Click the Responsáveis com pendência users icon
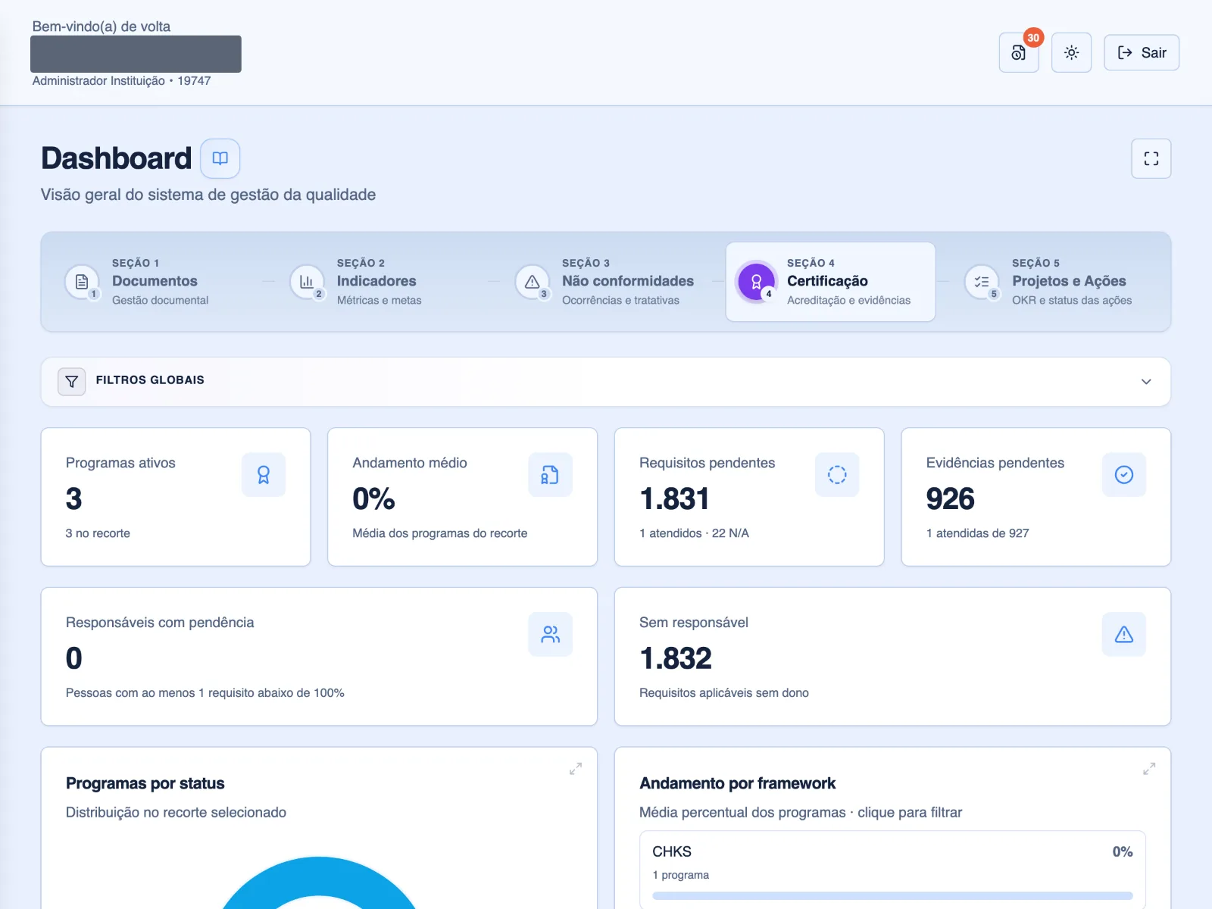Screen dimensions: 1212x909 coord(550,634)
